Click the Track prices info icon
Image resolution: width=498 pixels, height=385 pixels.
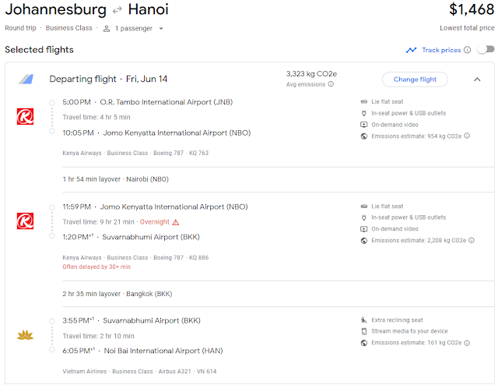point(468,50)
